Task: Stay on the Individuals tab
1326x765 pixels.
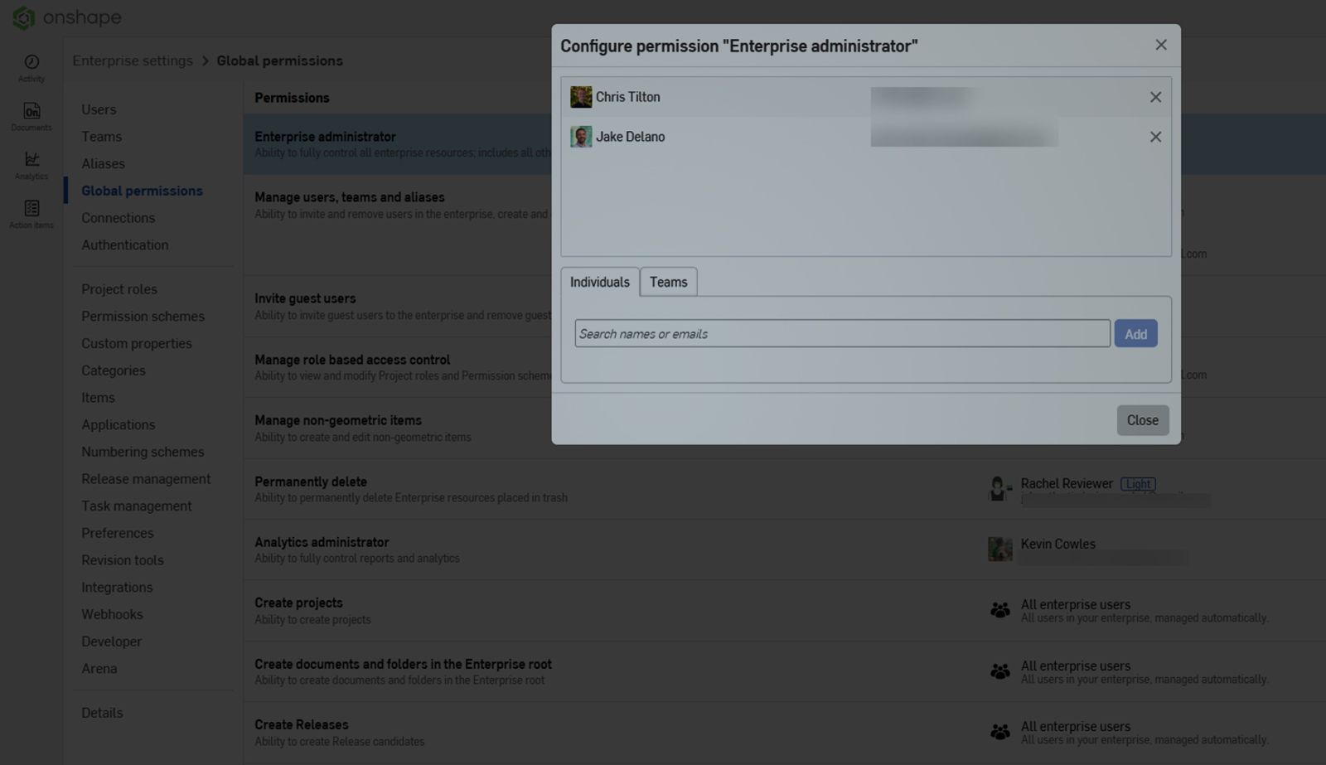Action: tap(599, 282)
